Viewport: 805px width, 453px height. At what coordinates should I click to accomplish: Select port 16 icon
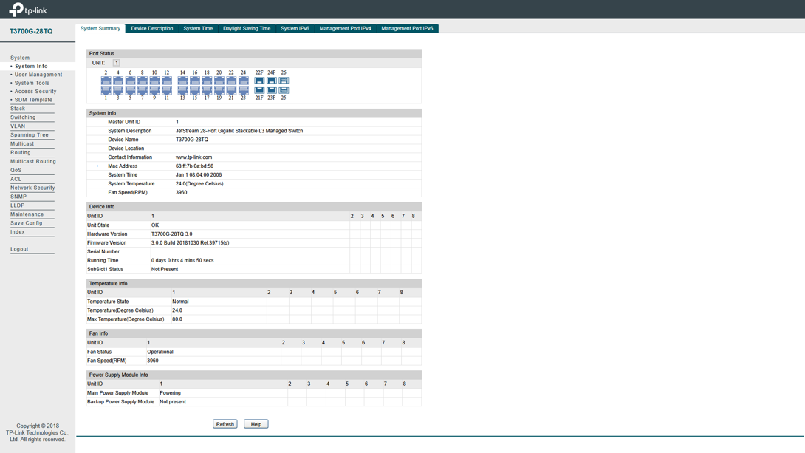pyautogui.click(x=194, y=81)
